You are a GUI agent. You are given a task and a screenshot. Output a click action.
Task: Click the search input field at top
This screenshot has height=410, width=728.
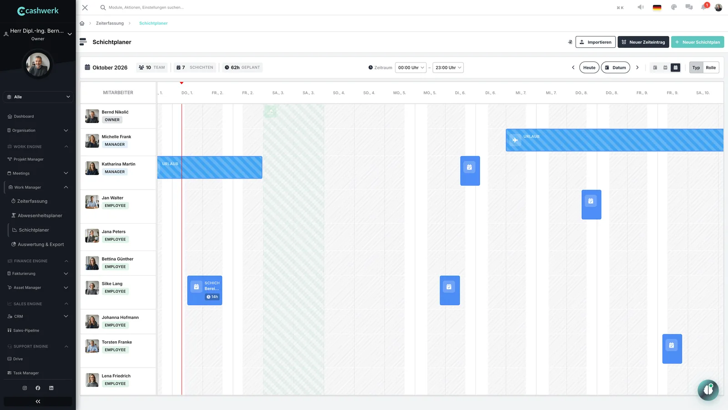point(146,7)
